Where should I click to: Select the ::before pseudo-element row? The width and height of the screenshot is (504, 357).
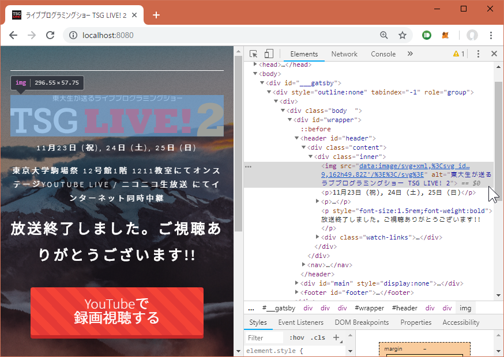point(315,129)
